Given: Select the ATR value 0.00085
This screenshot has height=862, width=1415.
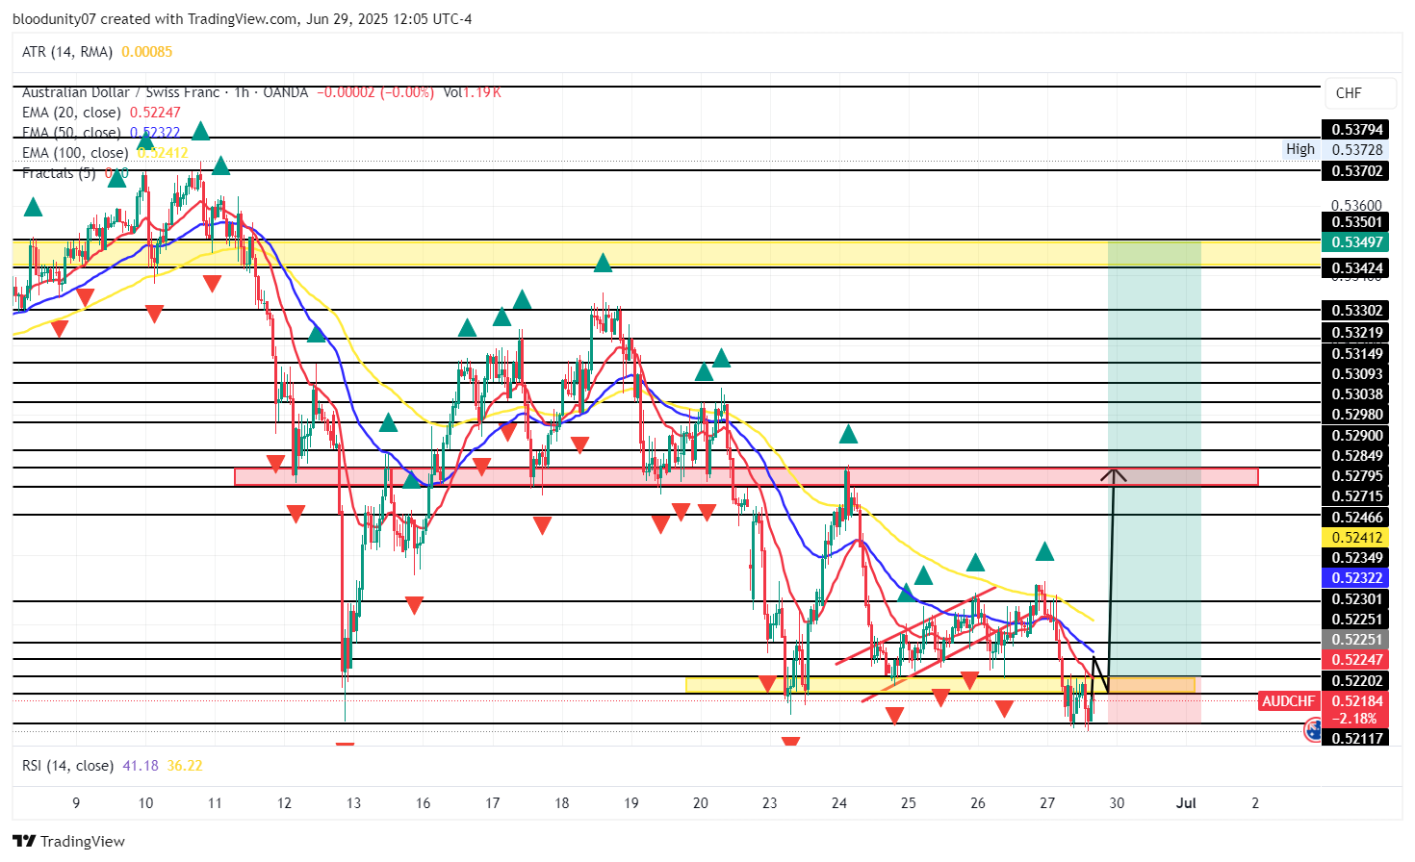Looking at the screenshot, I should click(147, 52).
